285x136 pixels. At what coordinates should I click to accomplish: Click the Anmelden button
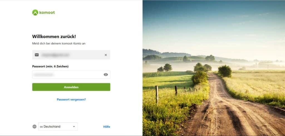pos(71,87)
